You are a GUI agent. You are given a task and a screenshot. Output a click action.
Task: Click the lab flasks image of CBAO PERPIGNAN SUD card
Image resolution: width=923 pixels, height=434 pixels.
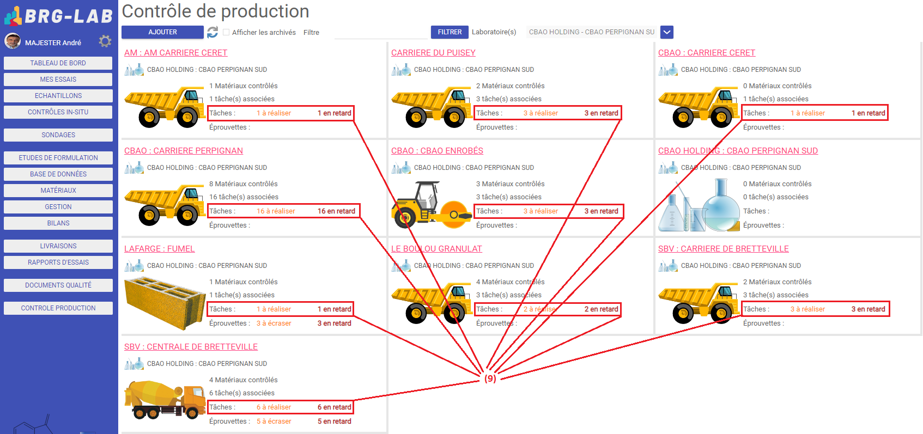click(x=699, y=205)
